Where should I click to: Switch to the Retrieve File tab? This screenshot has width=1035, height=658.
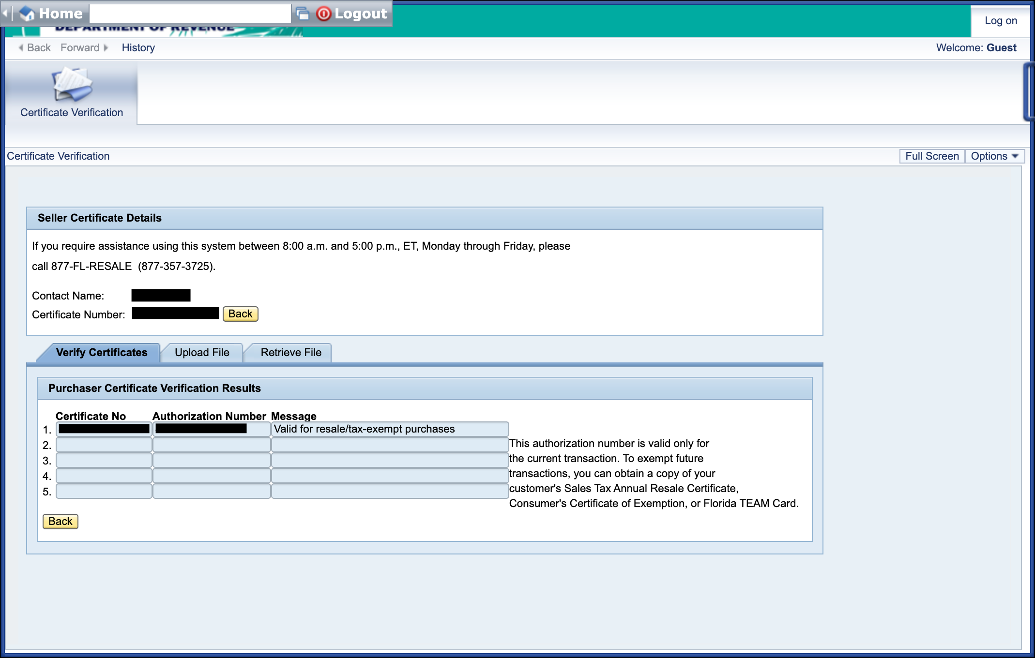[x=290, y=353]
